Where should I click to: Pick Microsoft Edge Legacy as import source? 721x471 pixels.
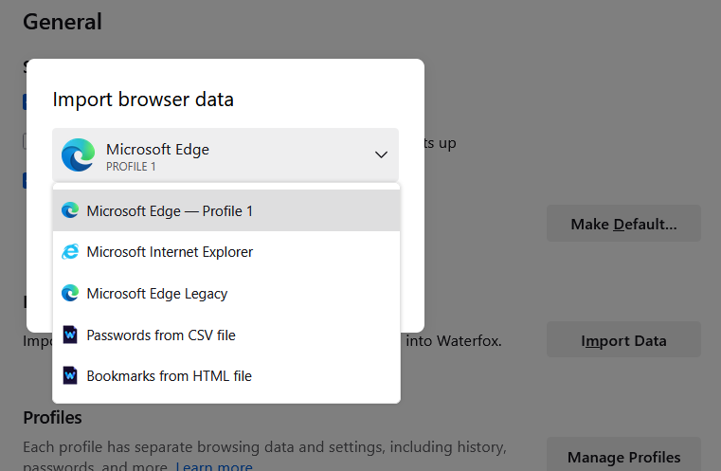(226, 293)
